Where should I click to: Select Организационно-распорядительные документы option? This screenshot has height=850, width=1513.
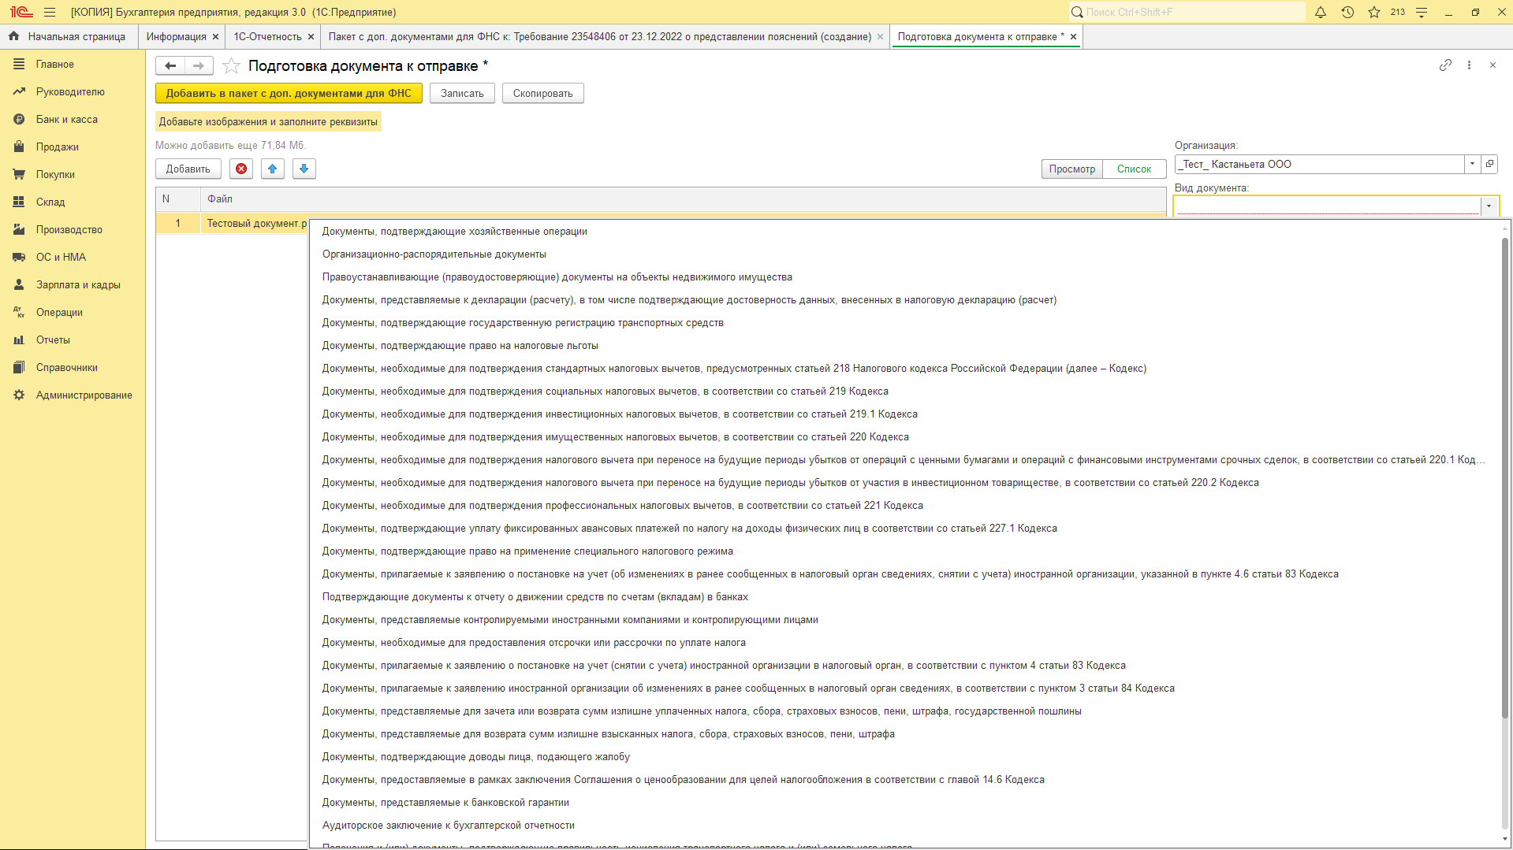(x=434, y=254)
